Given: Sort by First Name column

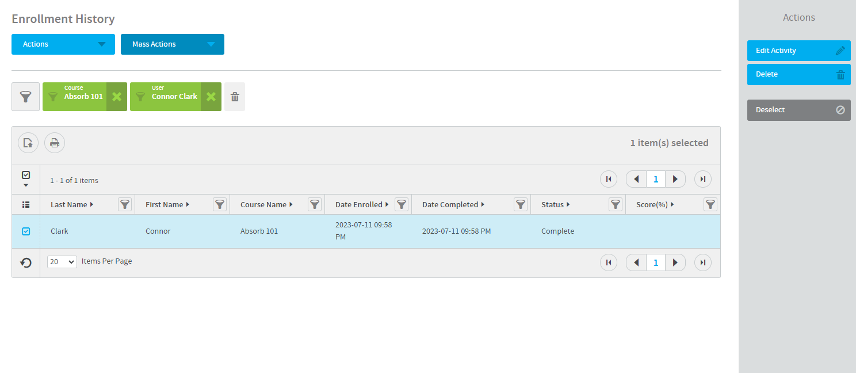Looking at the screenshot, I should (x=167, y=204).
